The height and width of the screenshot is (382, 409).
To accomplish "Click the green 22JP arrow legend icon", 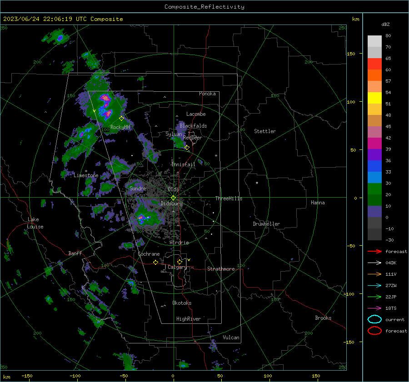I will [x=374, y=297].
